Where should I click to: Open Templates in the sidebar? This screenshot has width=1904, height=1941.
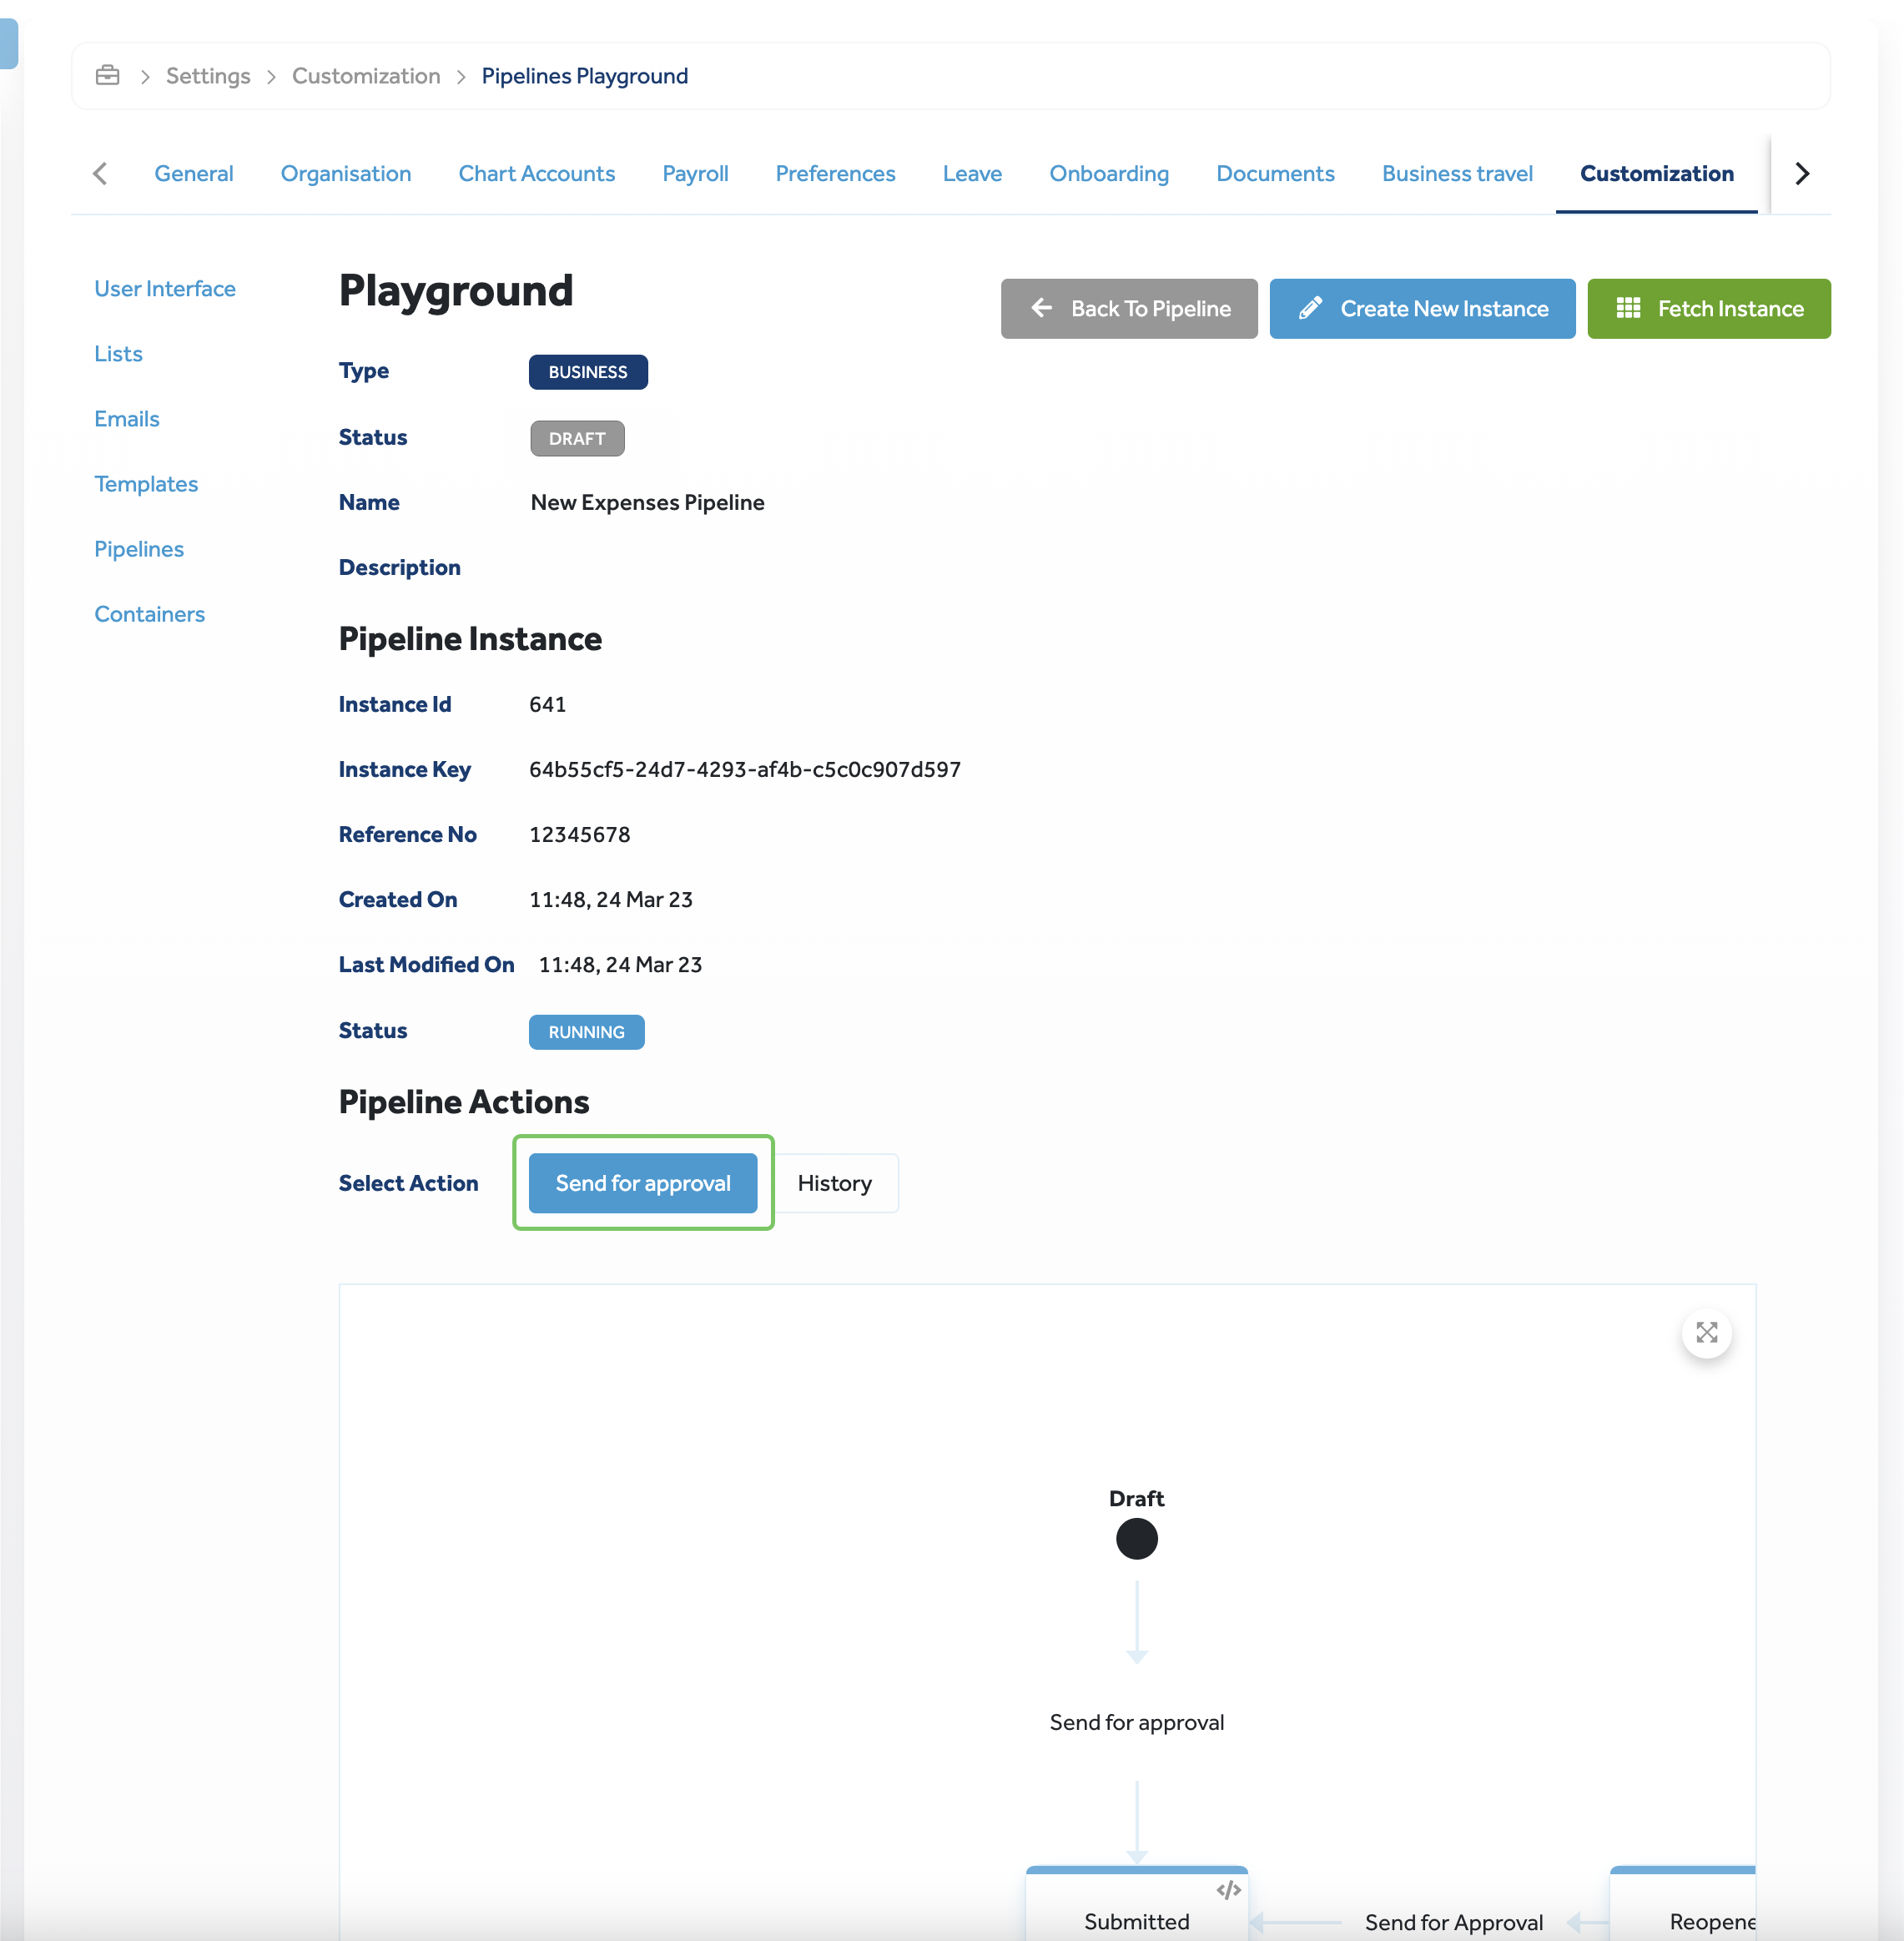pos(146,484)
